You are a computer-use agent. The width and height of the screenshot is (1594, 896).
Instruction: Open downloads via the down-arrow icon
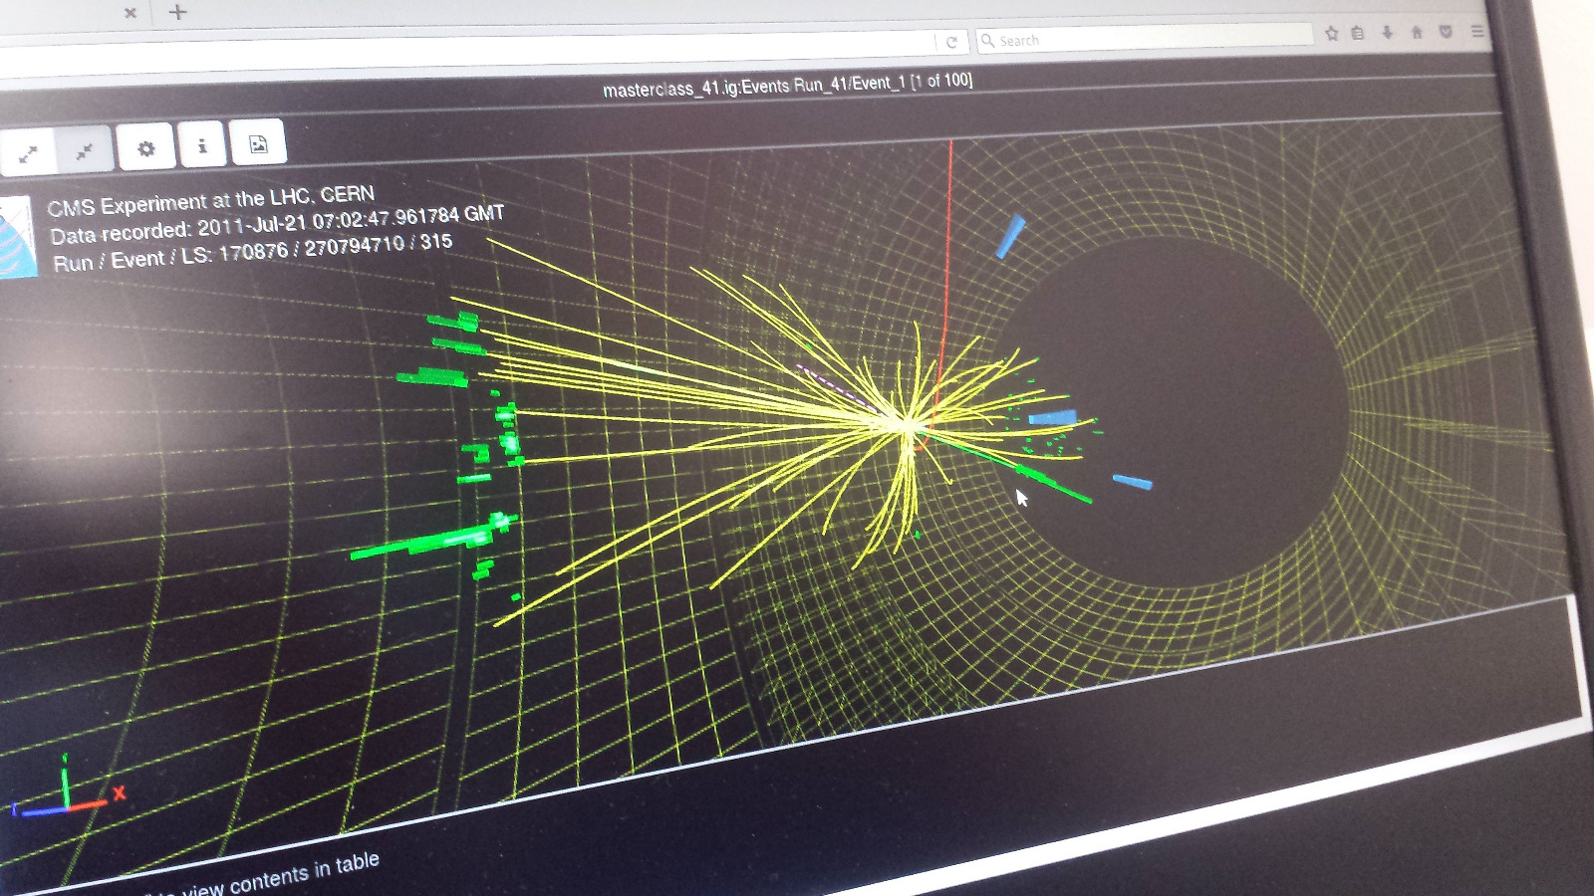click(x=1387, y=32)
